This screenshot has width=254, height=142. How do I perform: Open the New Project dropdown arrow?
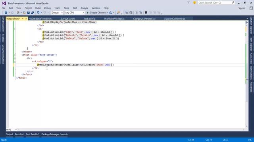[21, 13]
